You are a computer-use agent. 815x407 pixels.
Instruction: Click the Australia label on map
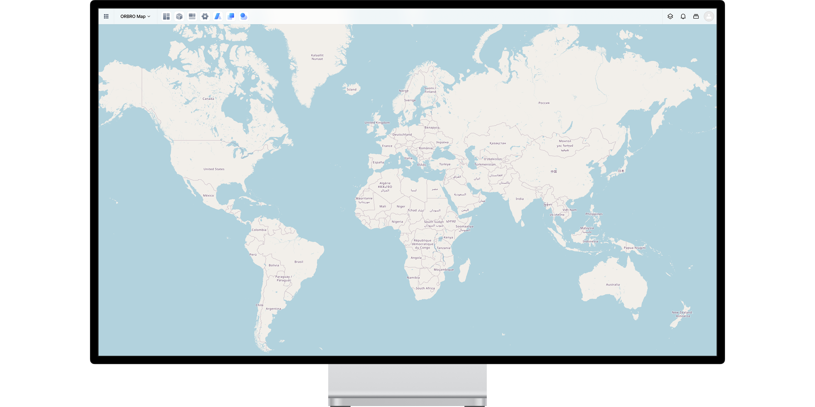(x=613, y=284)
